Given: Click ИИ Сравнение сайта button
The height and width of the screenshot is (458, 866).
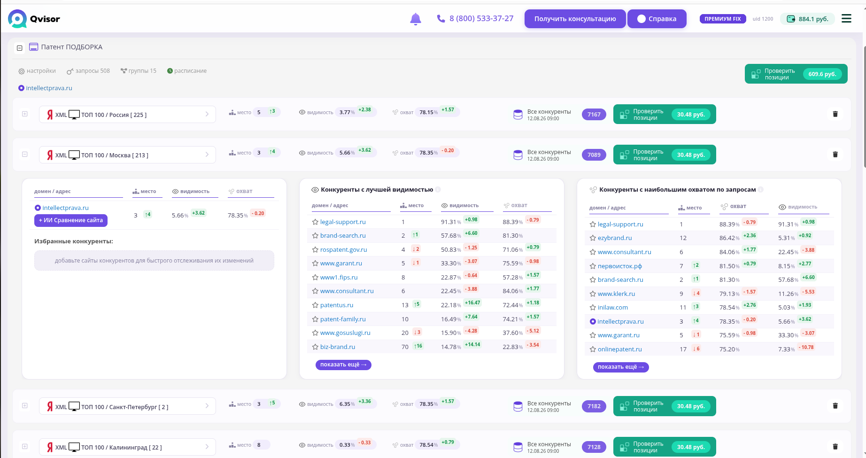Looking at the screenshot, I should (71, 220).
